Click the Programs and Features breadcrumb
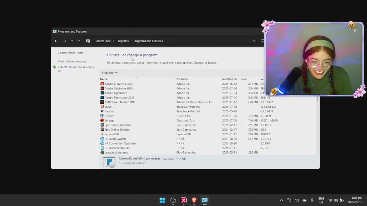 [148, 41]
